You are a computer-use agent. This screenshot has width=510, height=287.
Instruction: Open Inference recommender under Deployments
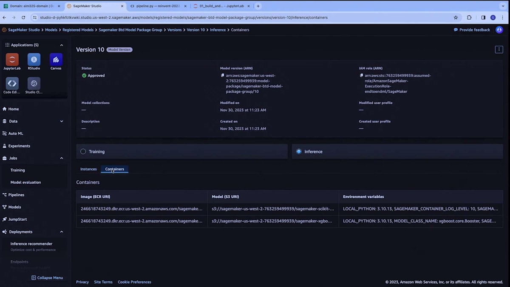31,244
